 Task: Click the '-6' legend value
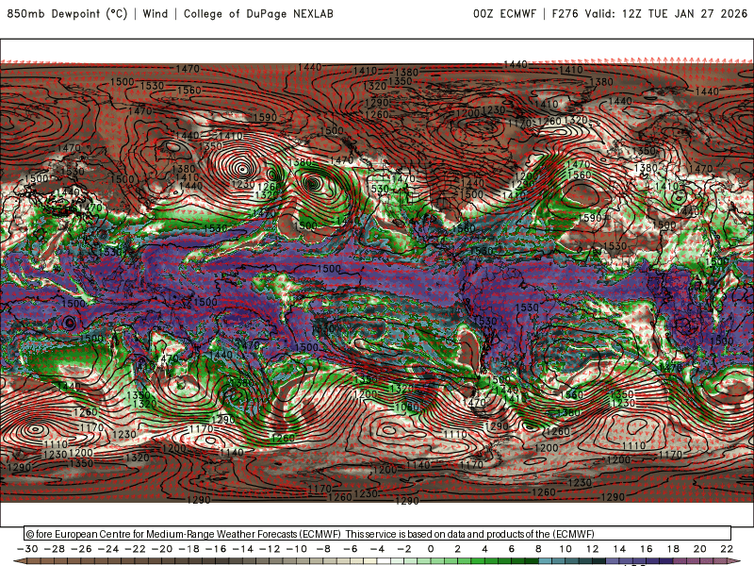[351, 549]
